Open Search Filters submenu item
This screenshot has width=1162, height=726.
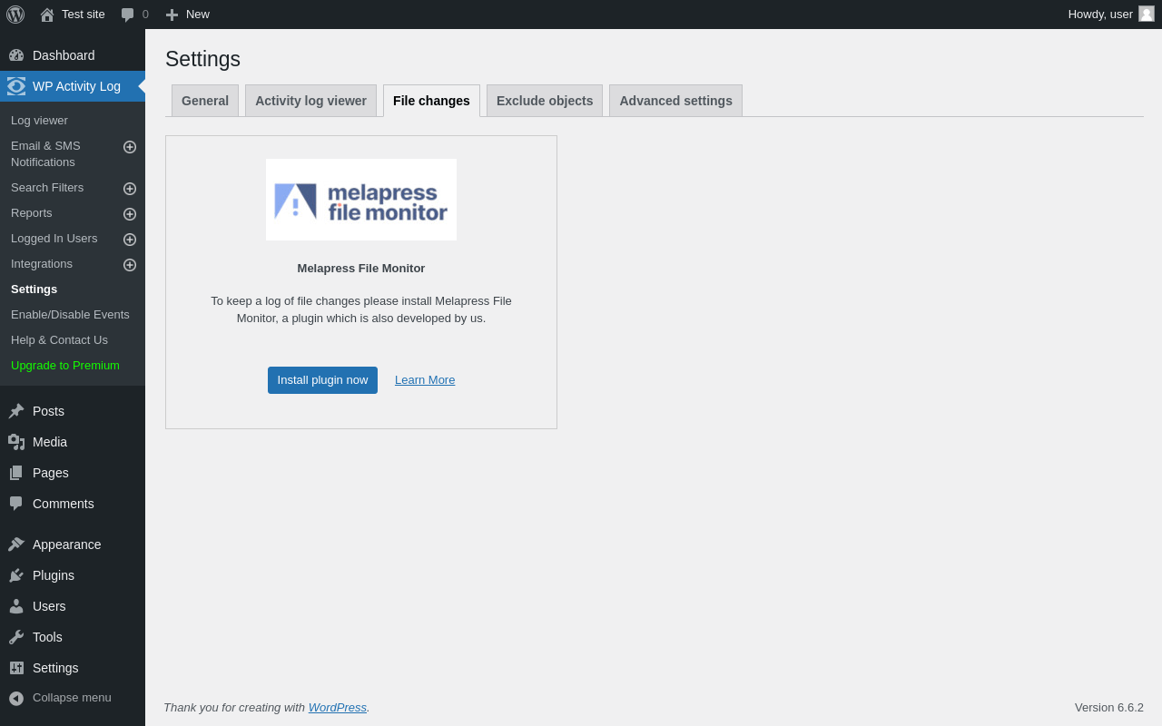(47, 188)
